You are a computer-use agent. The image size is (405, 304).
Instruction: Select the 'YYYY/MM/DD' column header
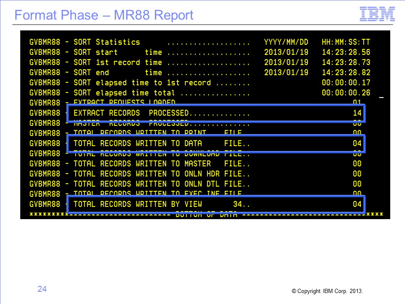click(x=286, y=42)
